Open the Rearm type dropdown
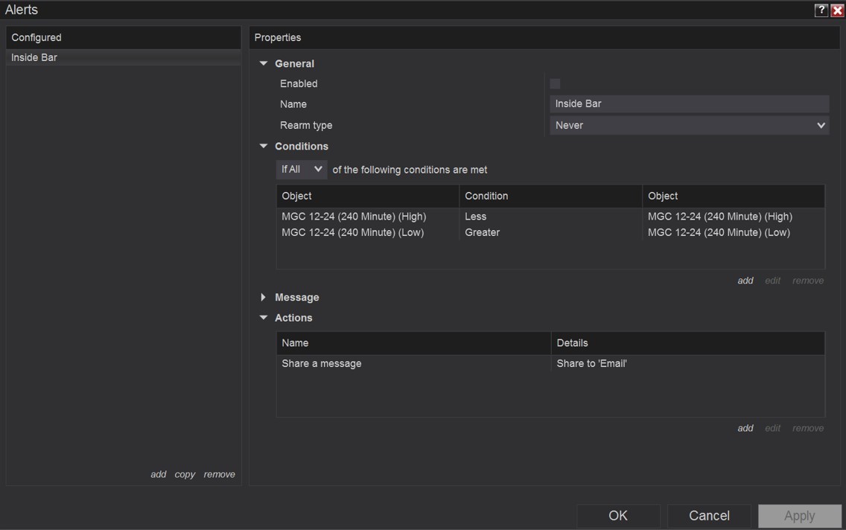This screenshot has height=530, width=846. tap(689, 125)
